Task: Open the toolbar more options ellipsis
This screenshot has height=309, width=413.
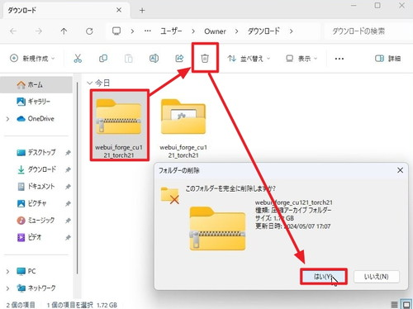Action: coord(339,59)
